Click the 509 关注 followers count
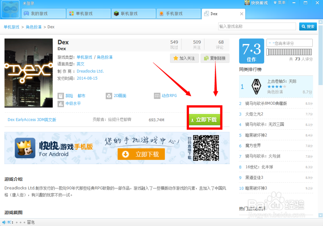 197,45
